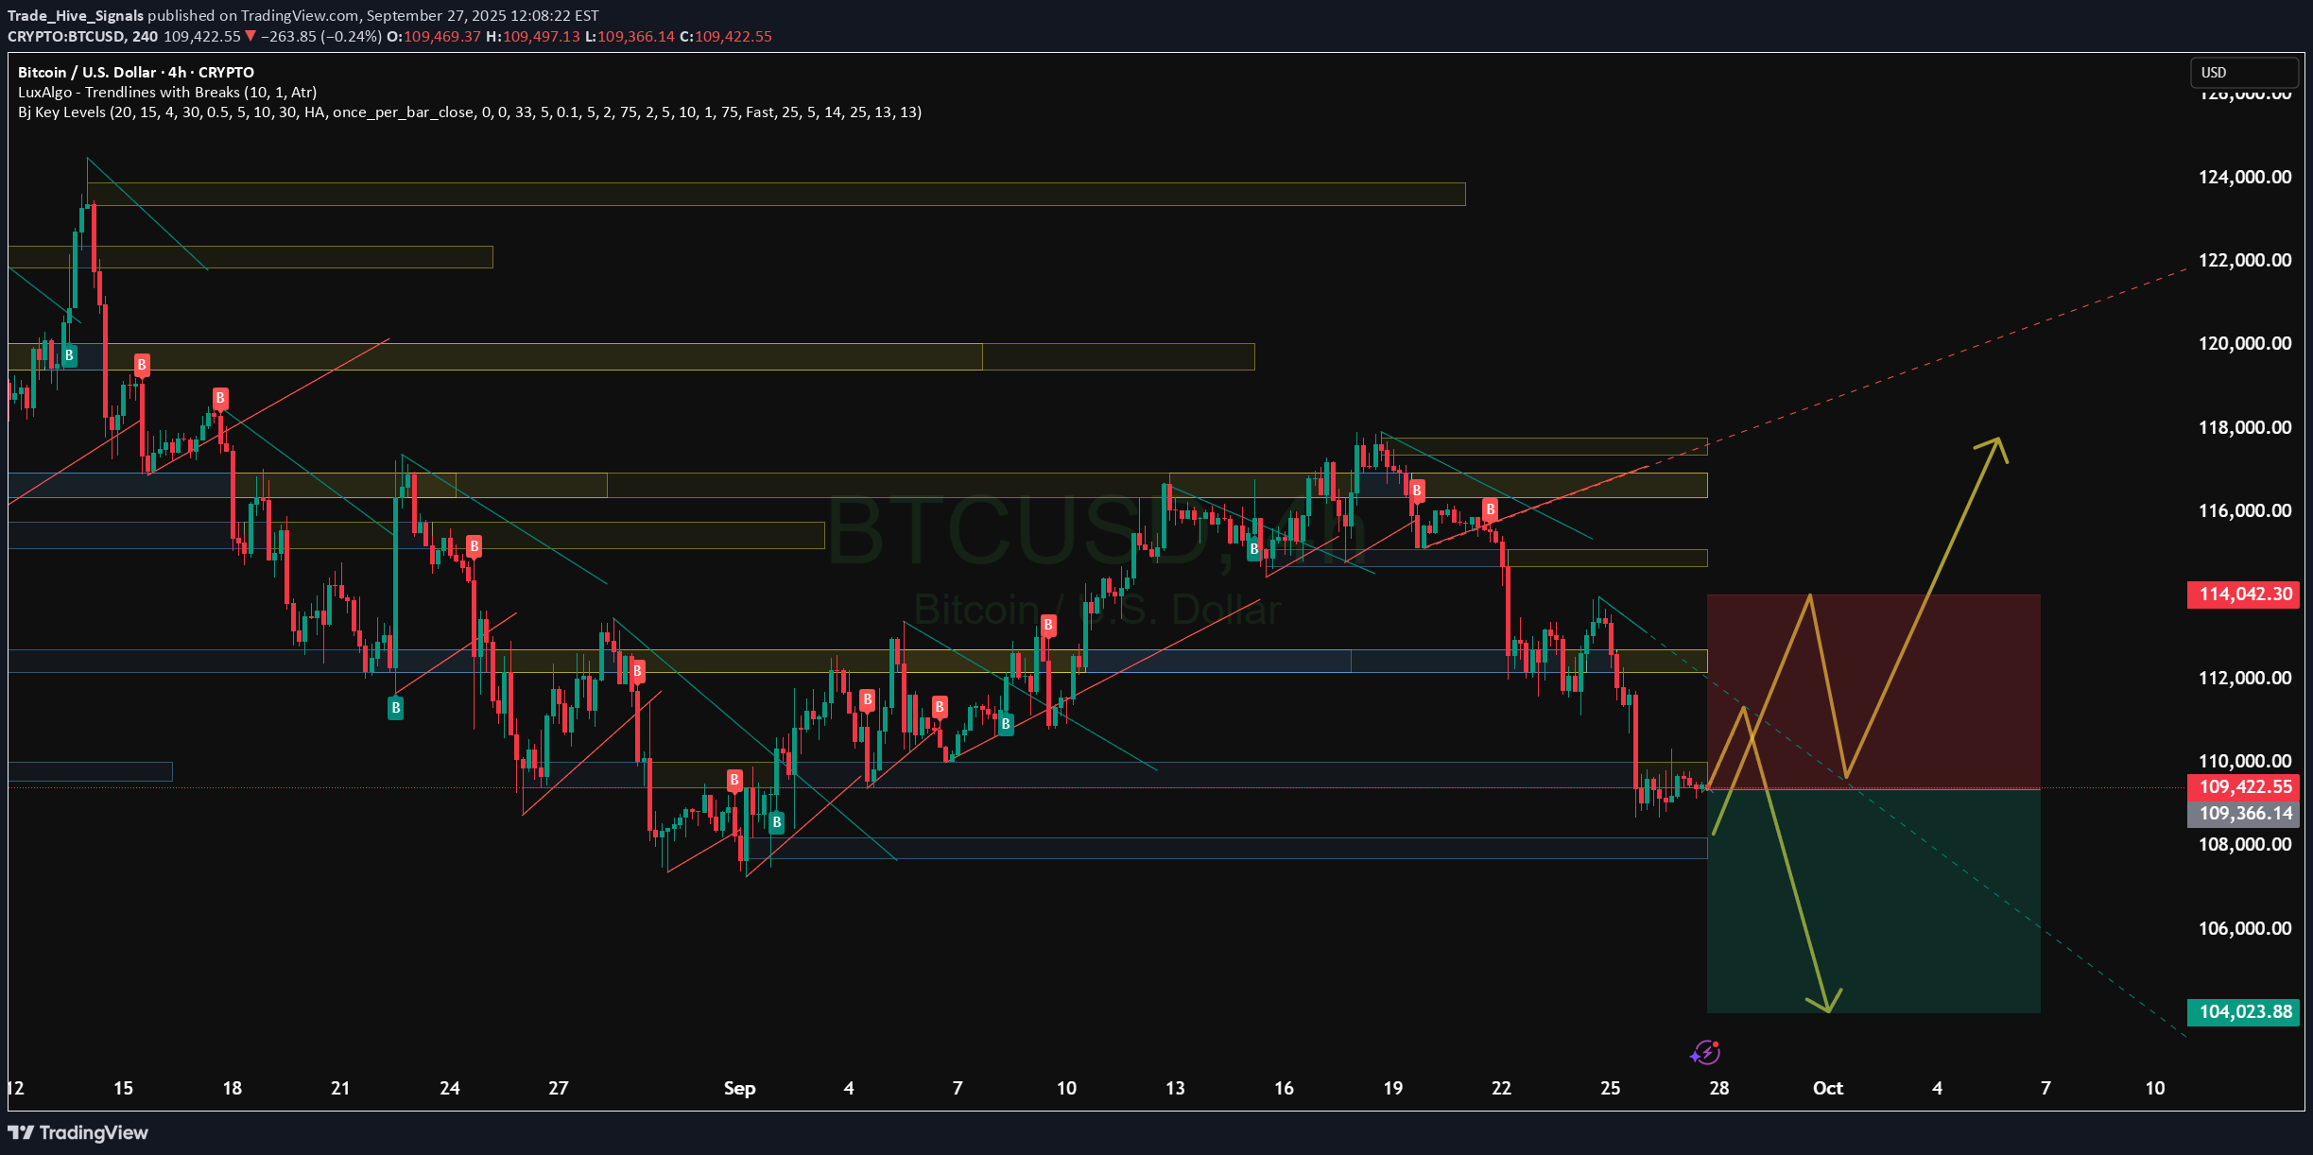
Task: Click the 15 date label on time axis
Action: coord(123,1089)
